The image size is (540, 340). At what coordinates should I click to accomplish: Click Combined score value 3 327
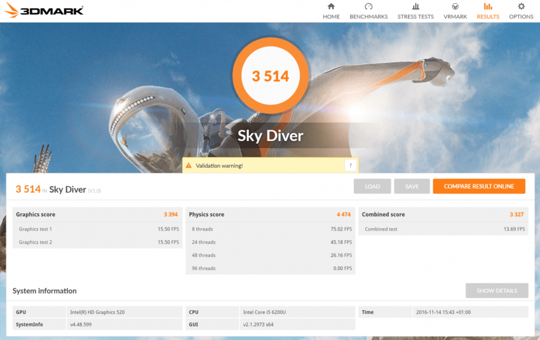tap(516, 214)
